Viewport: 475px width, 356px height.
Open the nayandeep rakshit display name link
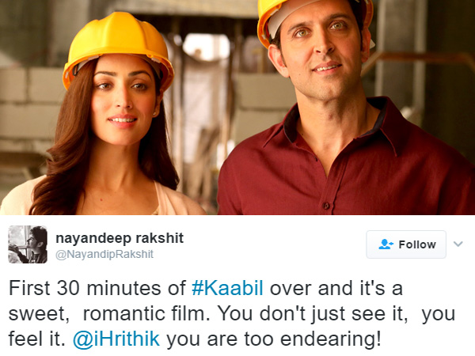120,238
